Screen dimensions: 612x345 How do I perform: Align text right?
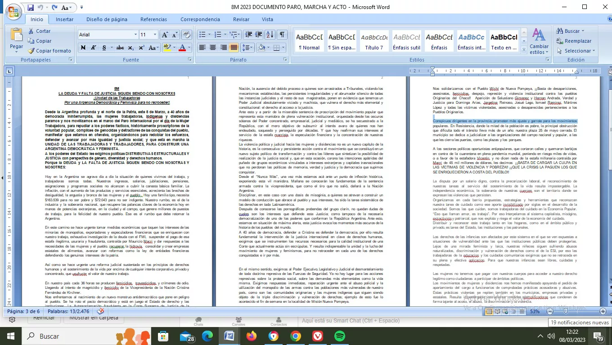223,48
